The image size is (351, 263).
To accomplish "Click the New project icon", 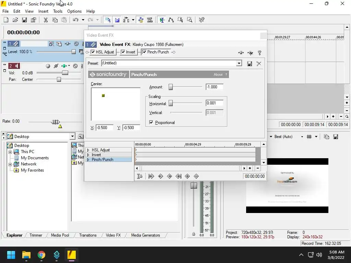I will point(6,20).
